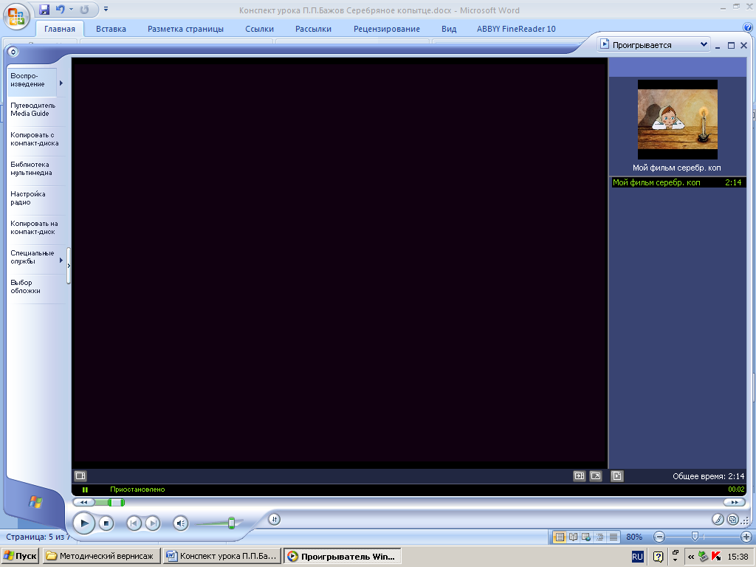Switch Word to Outline view

click(x=599, y=537)
